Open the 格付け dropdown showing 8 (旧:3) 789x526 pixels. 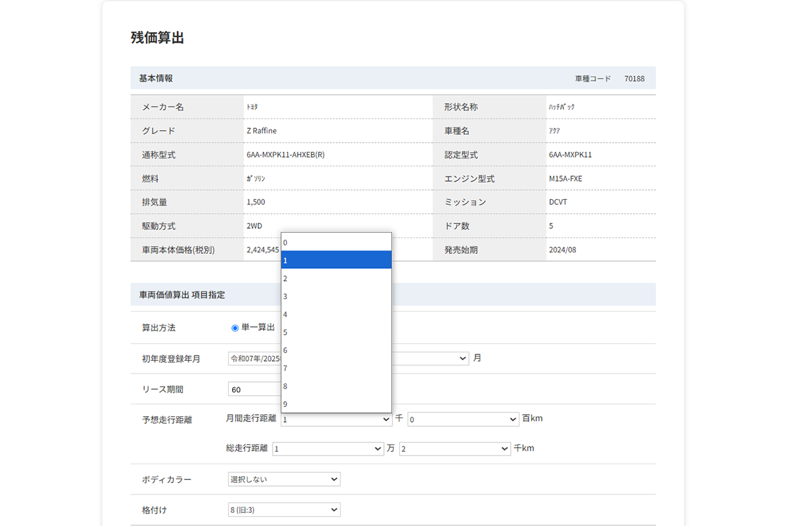[x=284, y=510]
